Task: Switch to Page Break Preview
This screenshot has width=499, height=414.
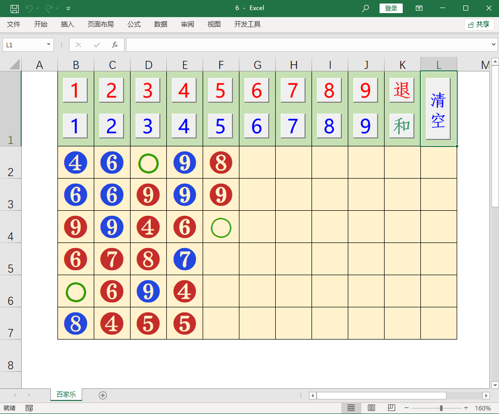Action: pos(392,408)
